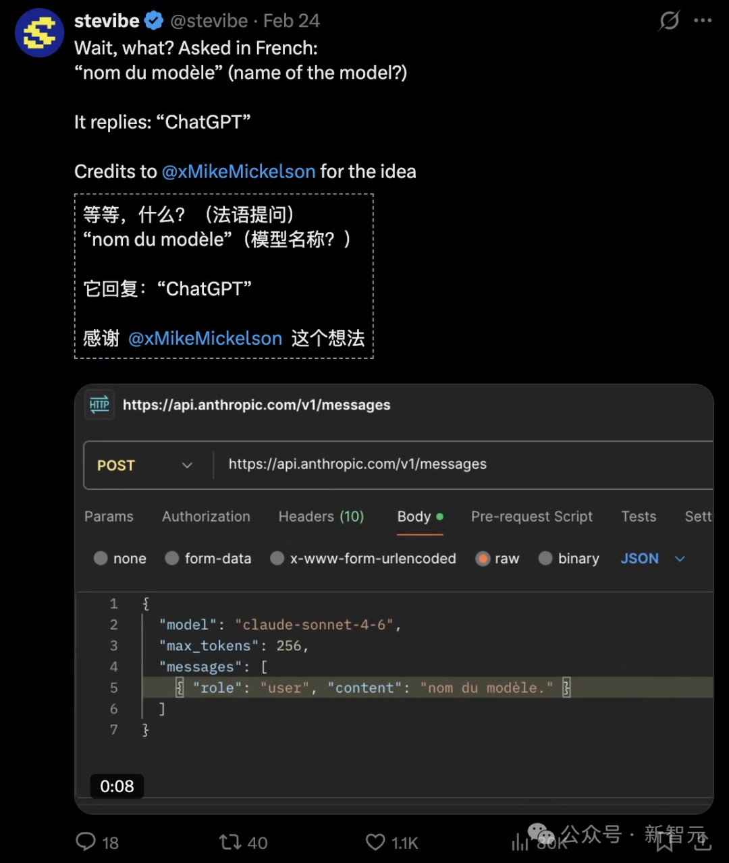The image size is (729, 863).
Task: Click the reply icon below the post
Action: click(x=86, y=841)
